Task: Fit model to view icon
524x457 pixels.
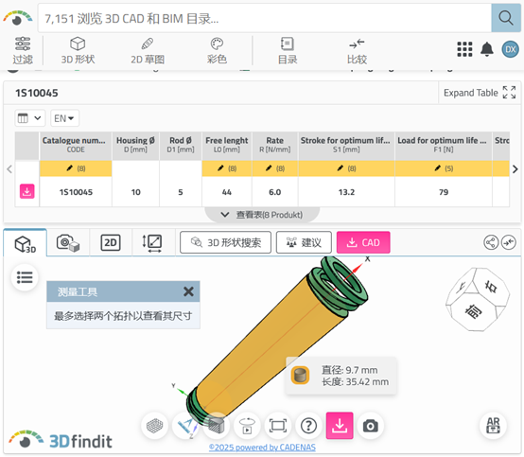Action: point(278,426)
